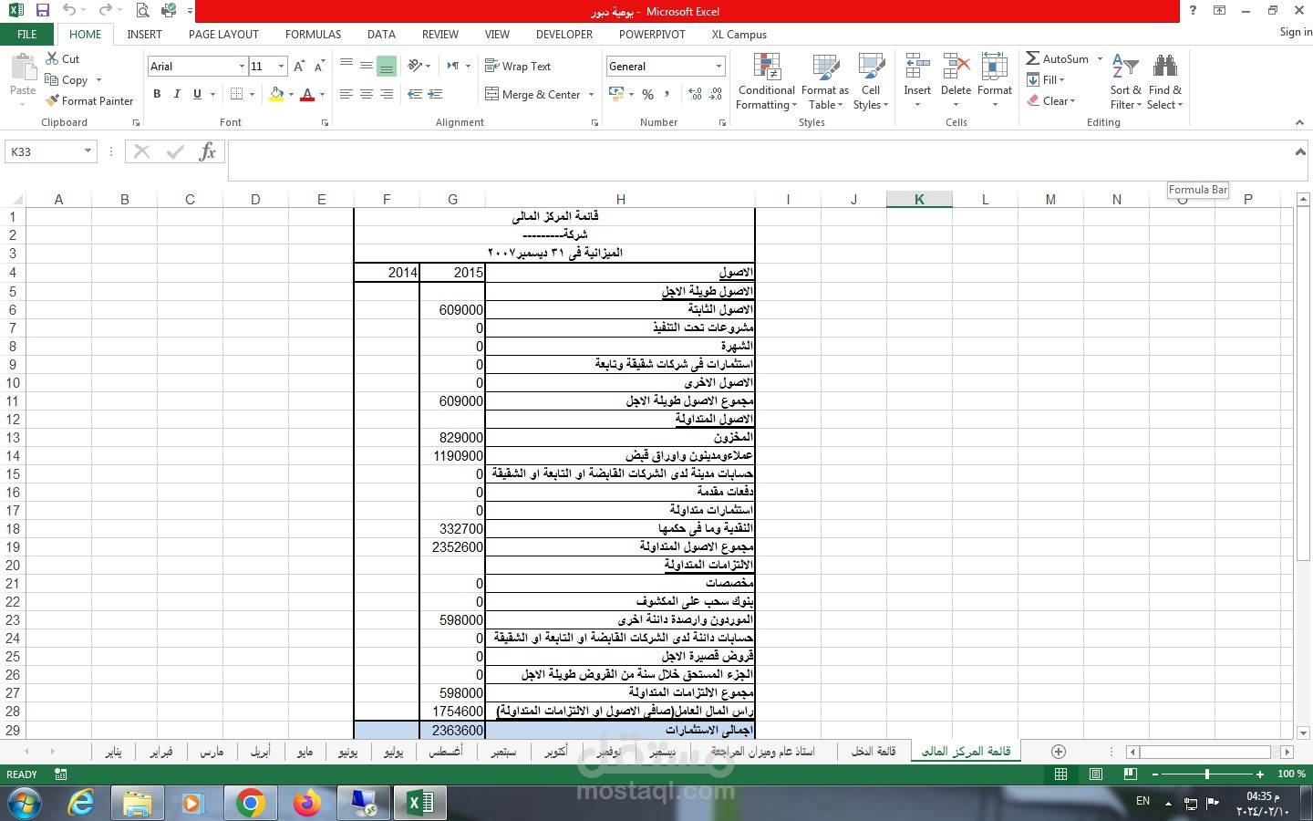Viewport: 1313px width, 821px height.
Task: Click the Increase Indent icon
Action: click(x=435, y=94)
